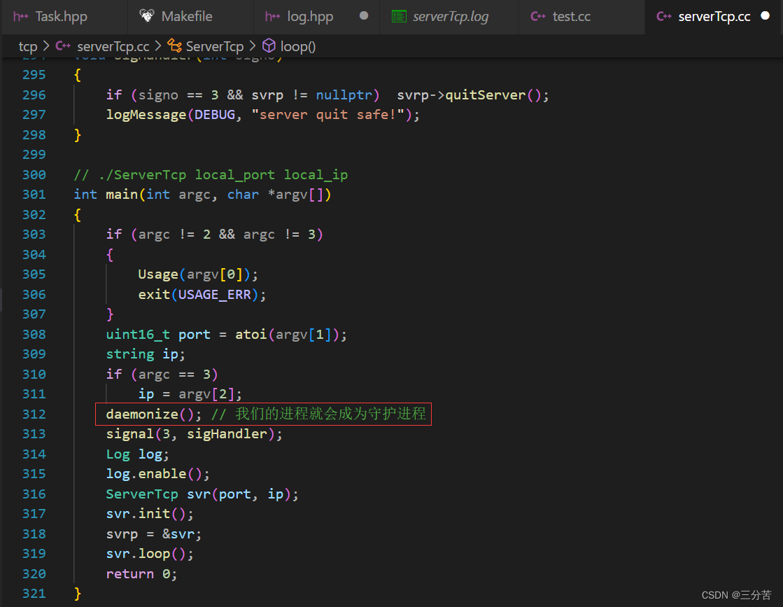Viewport: 783px width, 607px height.
Task: Click atoi call on line 308
Action: click(251, 334)
